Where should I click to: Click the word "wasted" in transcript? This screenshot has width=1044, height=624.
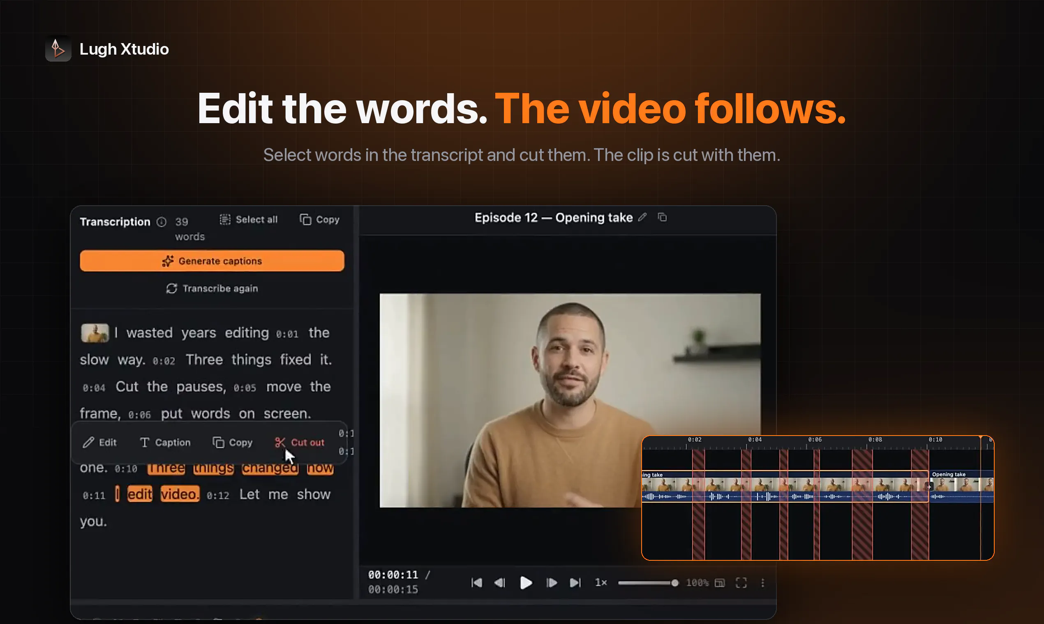point(150,333)
